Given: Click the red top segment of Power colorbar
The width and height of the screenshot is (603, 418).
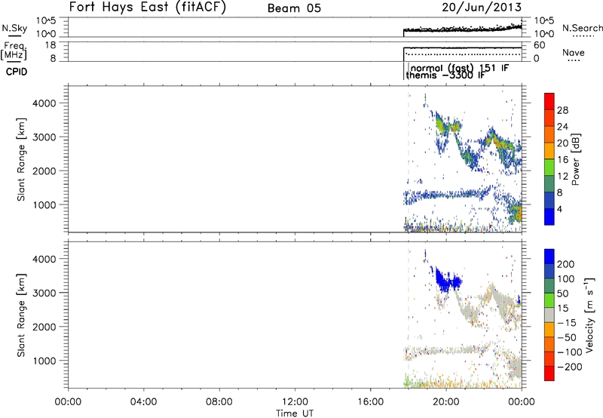Looking at the screenshot, I should click(x=549, y=101).
